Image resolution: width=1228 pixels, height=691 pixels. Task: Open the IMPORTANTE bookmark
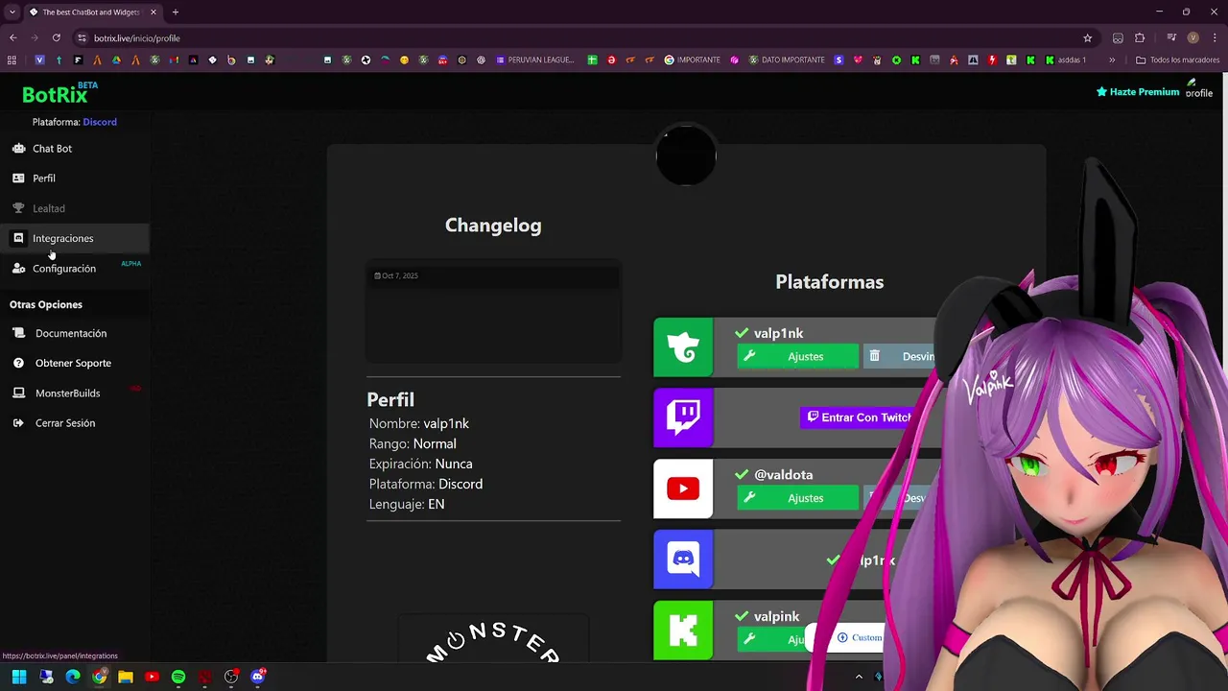click(x=692, y=60)
